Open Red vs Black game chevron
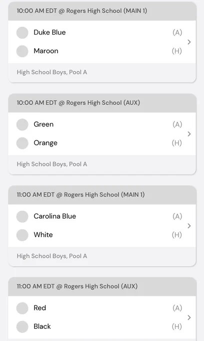The width and height of the screenshot is (204, 341). click(x=189, y=317)
